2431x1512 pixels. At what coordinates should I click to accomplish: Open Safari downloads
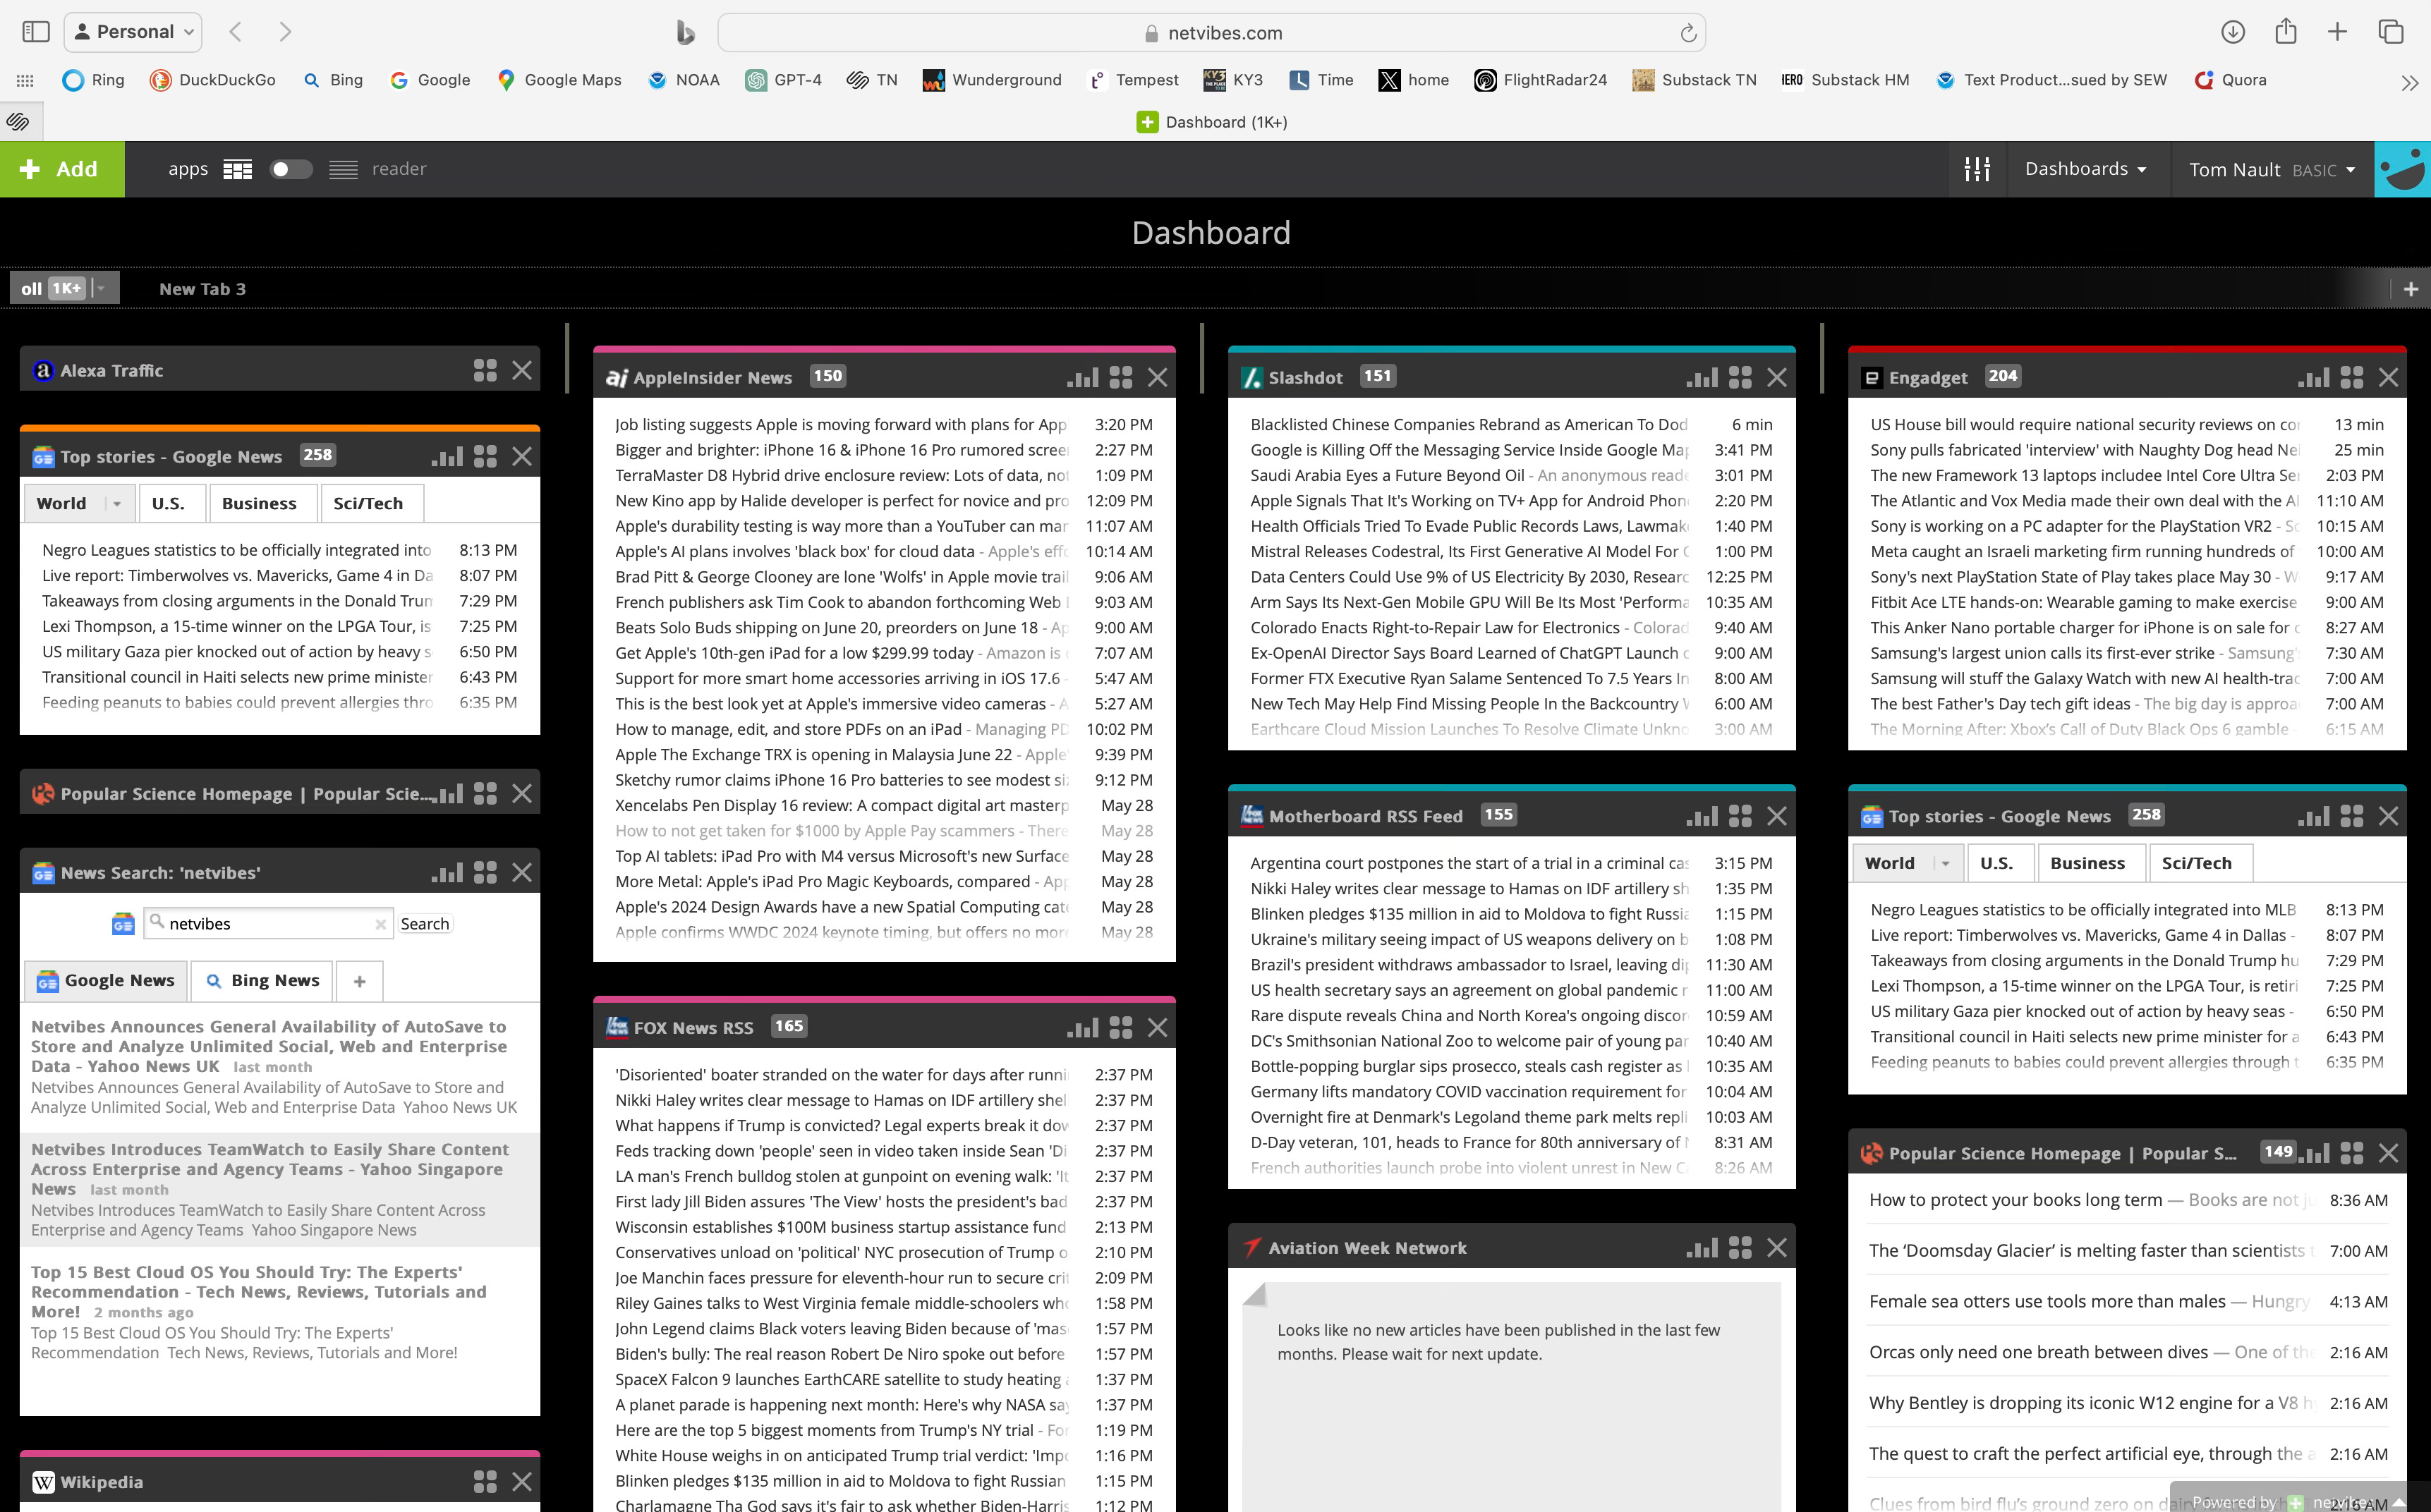coord(2232,32)
